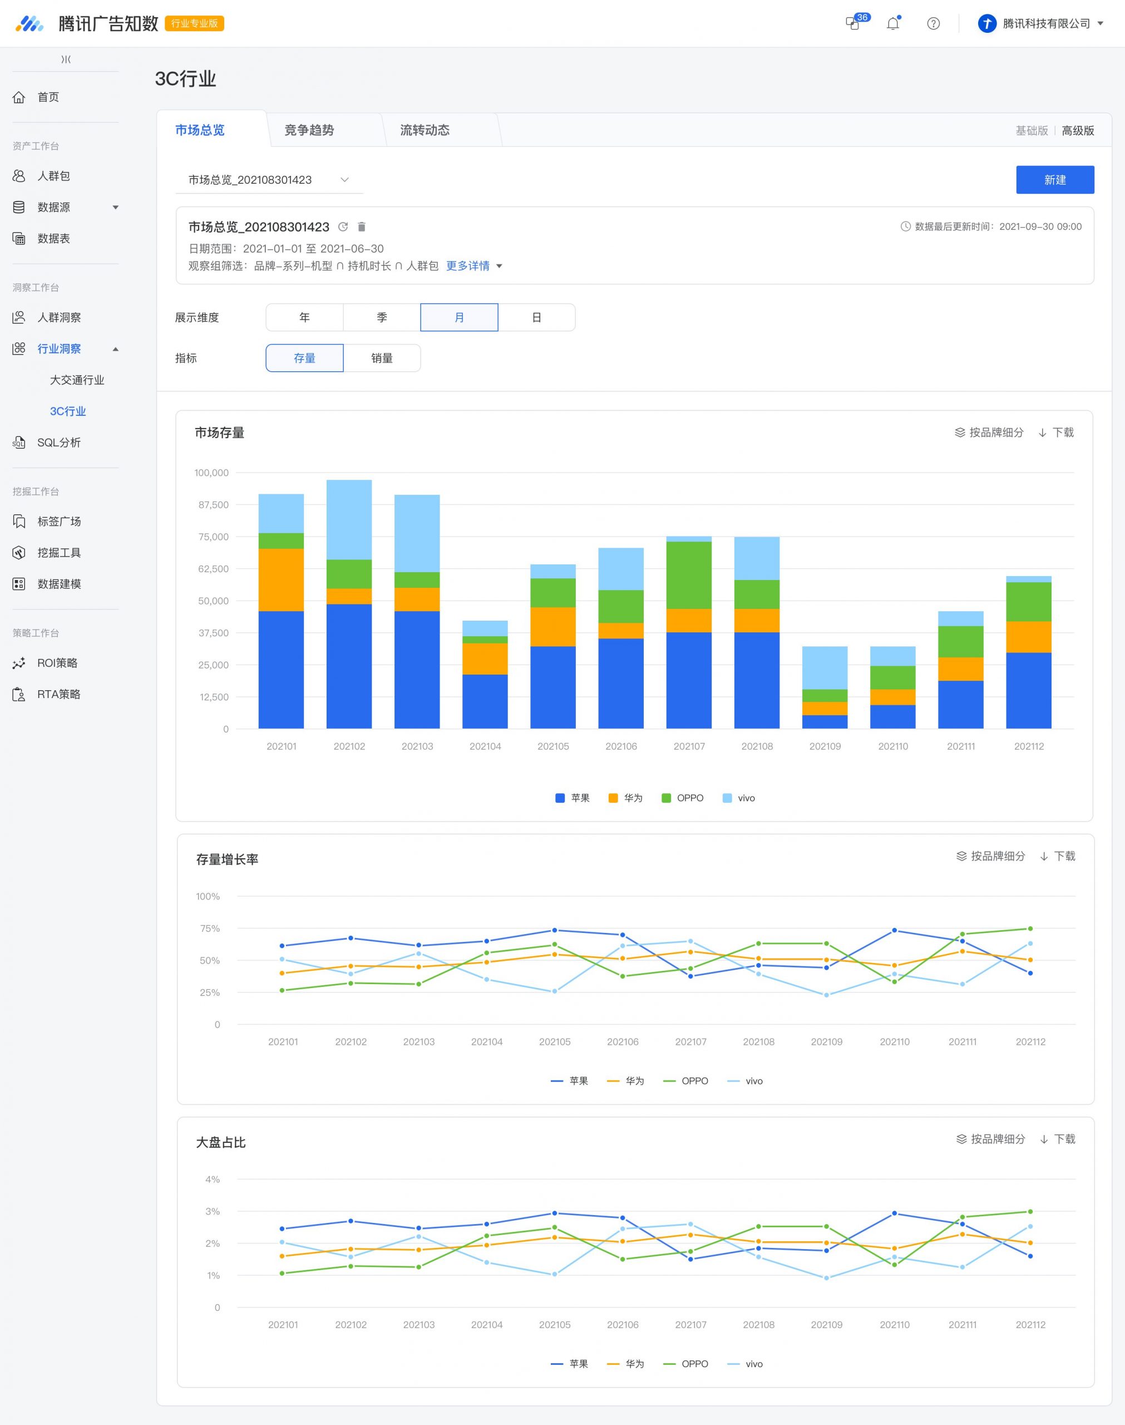Screen dimensions: 1125x1425
Task: Open message icon with 36 badge
Action: [x=853, y=24]
